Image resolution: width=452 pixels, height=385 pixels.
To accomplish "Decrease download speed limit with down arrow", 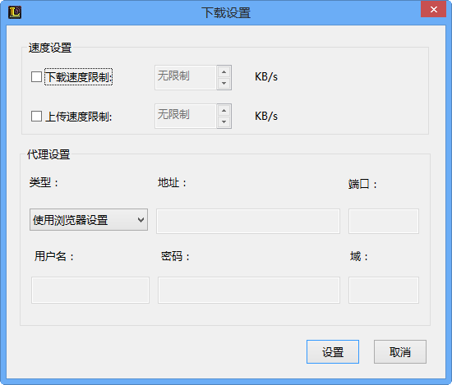I will pyautogui.click(x=224, y=84).
